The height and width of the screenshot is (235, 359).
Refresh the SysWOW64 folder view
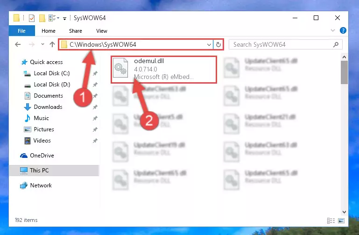pyautogui.click(x=218, y=44)
